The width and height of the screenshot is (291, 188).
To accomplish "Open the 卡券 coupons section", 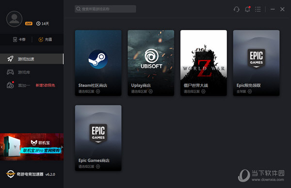I will click(19, 39).
